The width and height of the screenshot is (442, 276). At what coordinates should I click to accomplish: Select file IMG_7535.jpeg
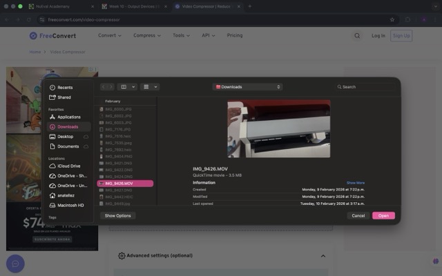pyautogui.click(x=125, y=143)
